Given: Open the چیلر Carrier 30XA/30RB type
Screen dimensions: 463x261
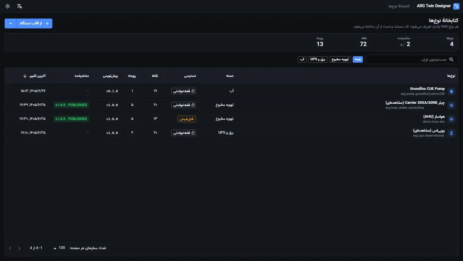Looking at the screenshot, I should (415, 103).
